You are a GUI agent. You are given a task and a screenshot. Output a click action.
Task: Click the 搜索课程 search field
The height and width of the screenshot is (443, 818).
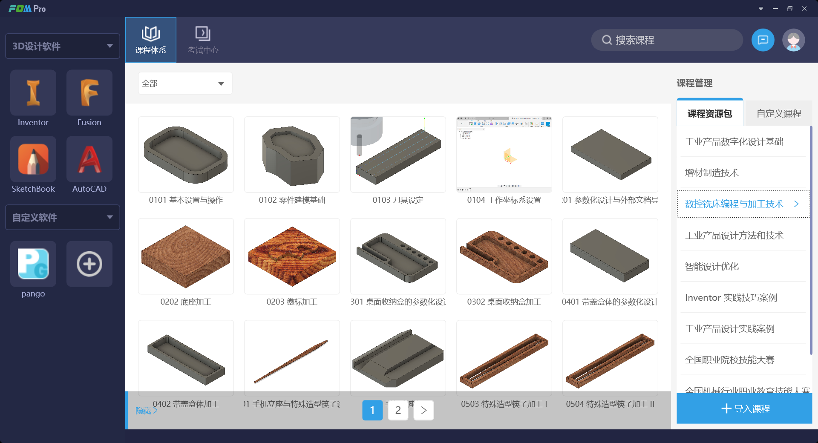pyautogui.click(x=667, y=40)
